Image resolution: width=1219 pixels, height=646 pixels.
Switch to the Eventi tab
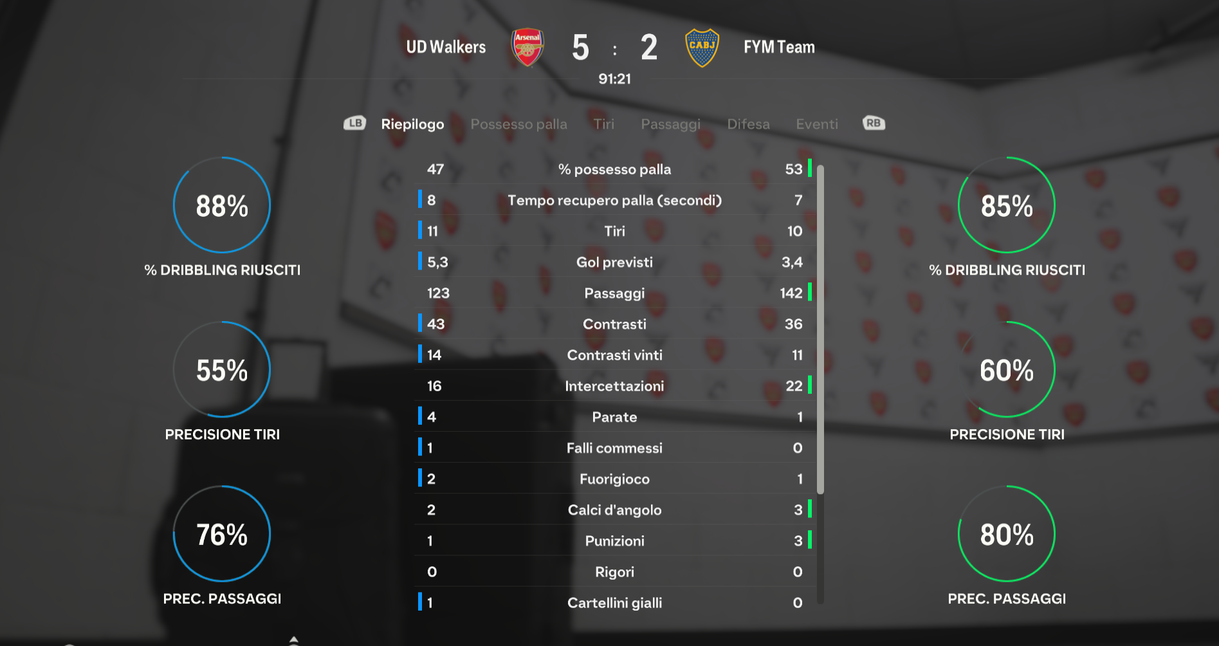click(817, 124)
